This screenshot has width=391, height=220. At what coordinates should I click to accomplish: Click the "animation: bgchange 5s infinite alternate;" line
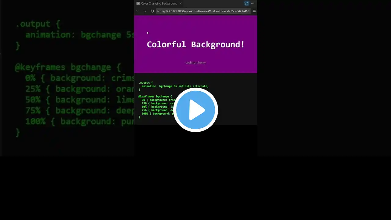pos(175,86)
